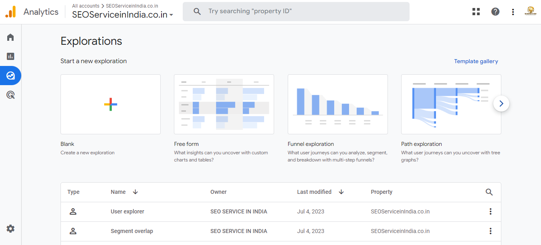Open the Reports icon in sidebar

(x=10, y=56)
